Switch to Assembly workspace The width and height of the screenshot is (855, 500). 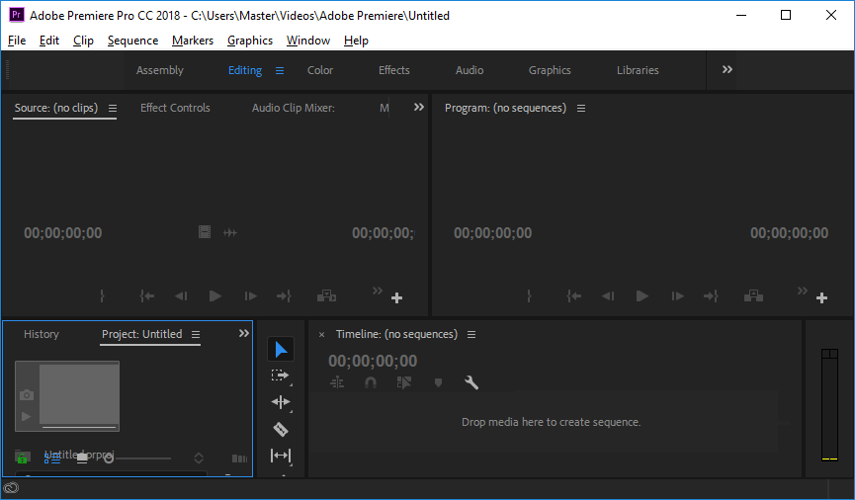160,70
